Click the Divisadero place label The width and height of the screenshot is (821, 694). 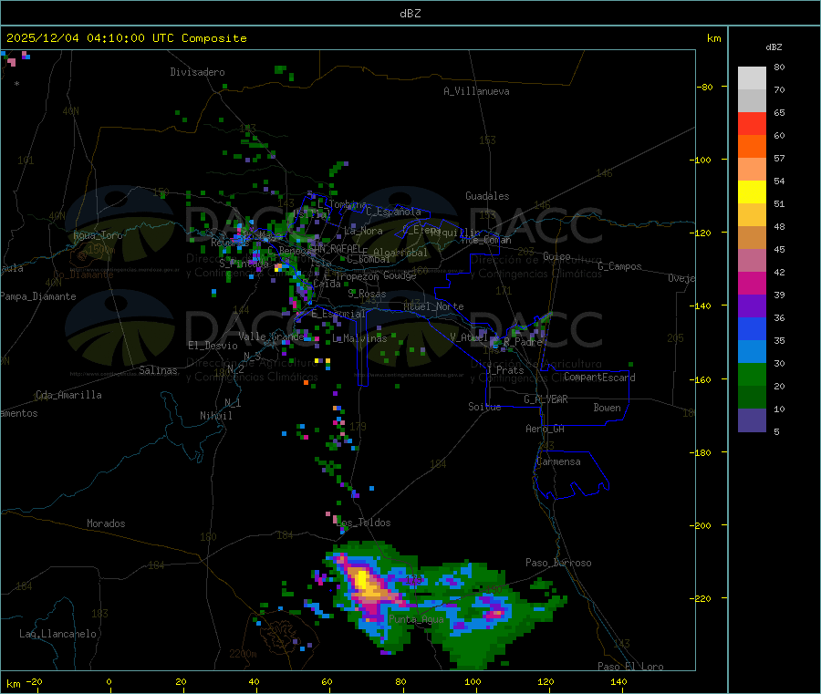click(x=197, y=72)
